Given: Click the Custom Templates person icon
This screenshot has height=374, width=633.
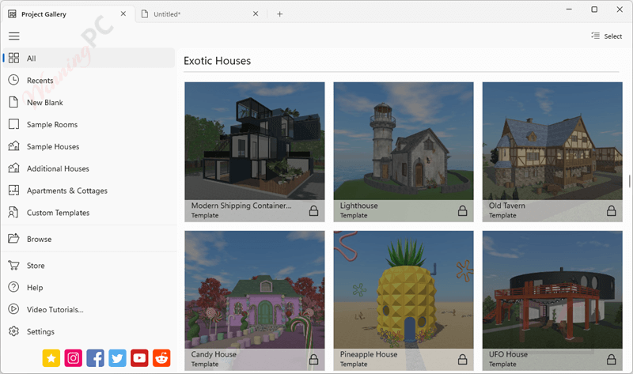Looking at the screenshot, I should (x=13, y=212).
